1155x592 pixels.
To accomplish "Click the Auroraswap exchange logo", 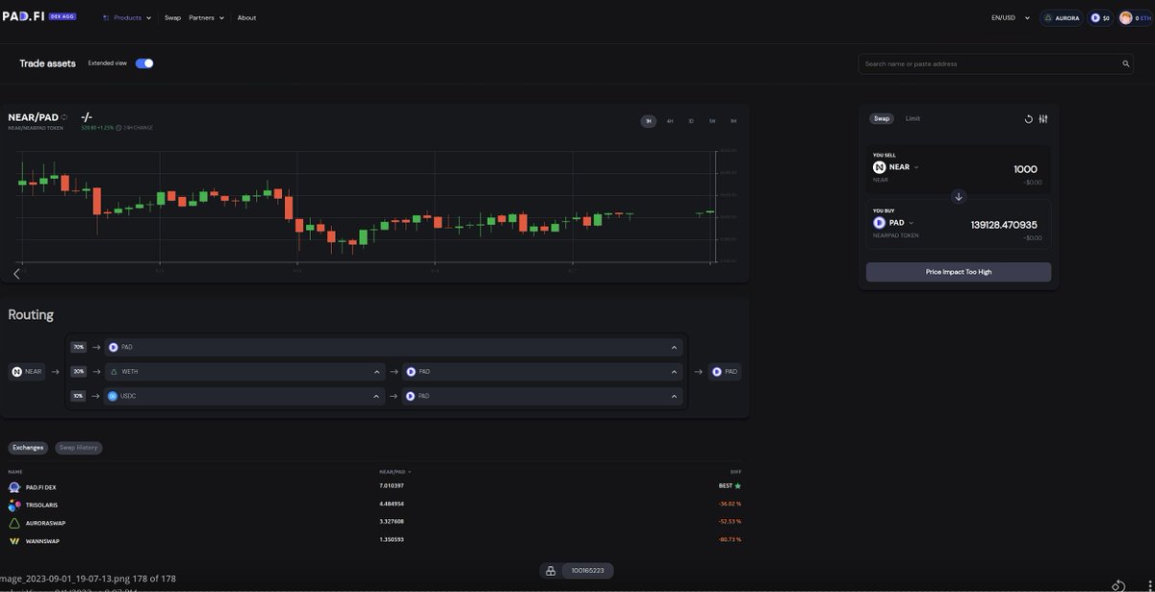I will 14,523.
